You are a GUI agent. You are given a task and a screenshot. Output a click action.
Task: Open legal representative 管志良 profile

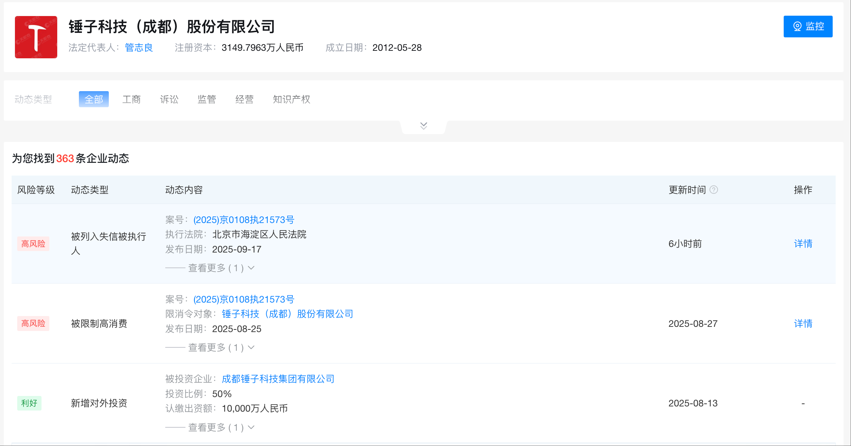[x=139, y=47]
